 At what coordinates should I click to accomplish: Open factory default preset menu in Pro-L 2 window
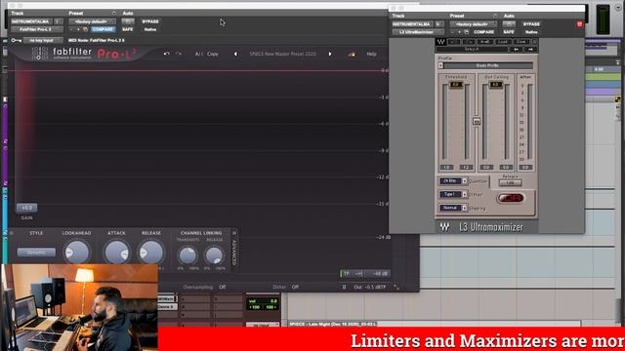pos(92,21)
